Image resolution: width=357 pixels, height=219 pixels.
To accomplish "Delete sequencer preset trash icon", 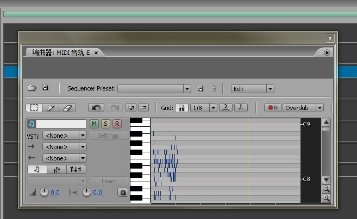I will tap(214, 88).
